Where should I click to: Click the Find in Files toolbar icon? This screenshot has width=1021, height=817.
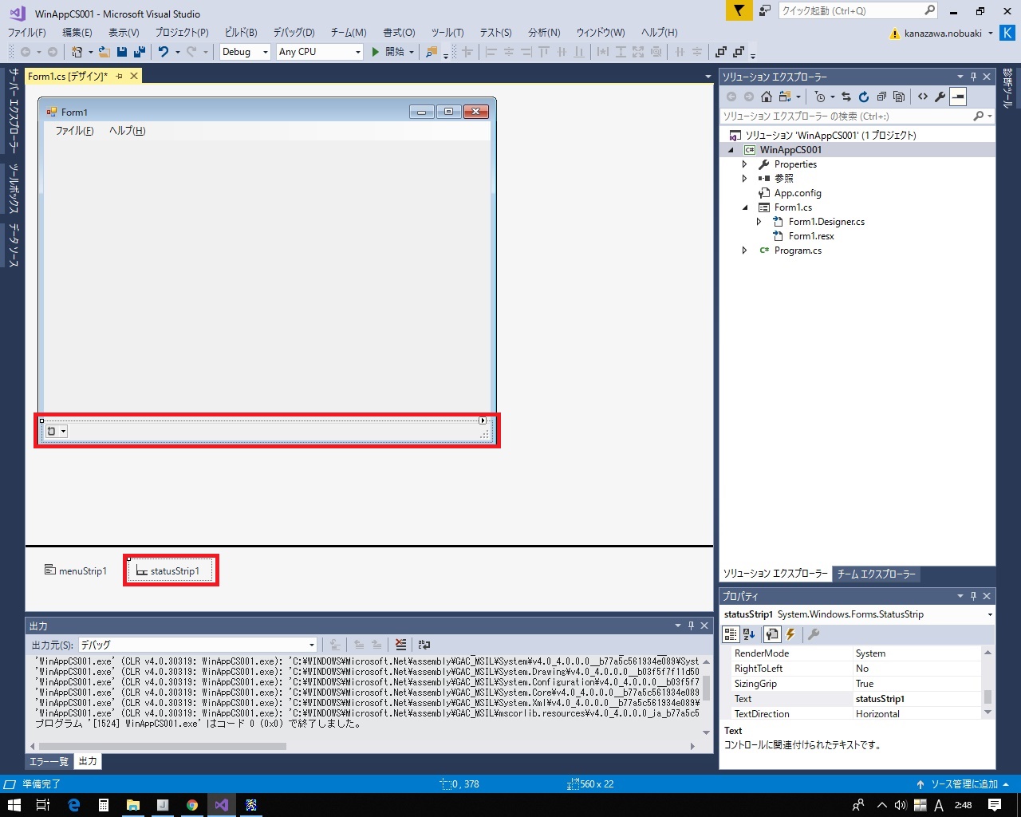[x=432, y=52]
